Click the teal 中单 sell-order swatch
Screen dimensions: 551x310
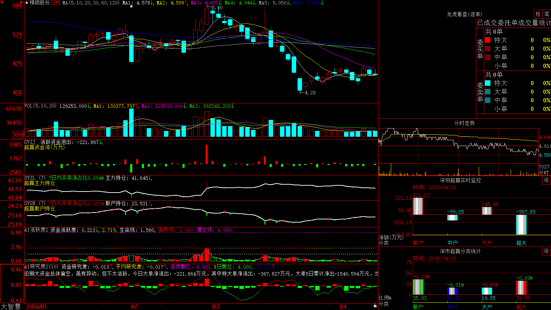(x=488, y=100)
